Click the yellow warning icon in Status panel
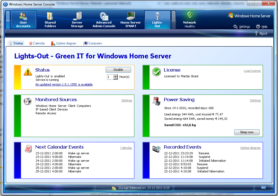 pos(28,72)
